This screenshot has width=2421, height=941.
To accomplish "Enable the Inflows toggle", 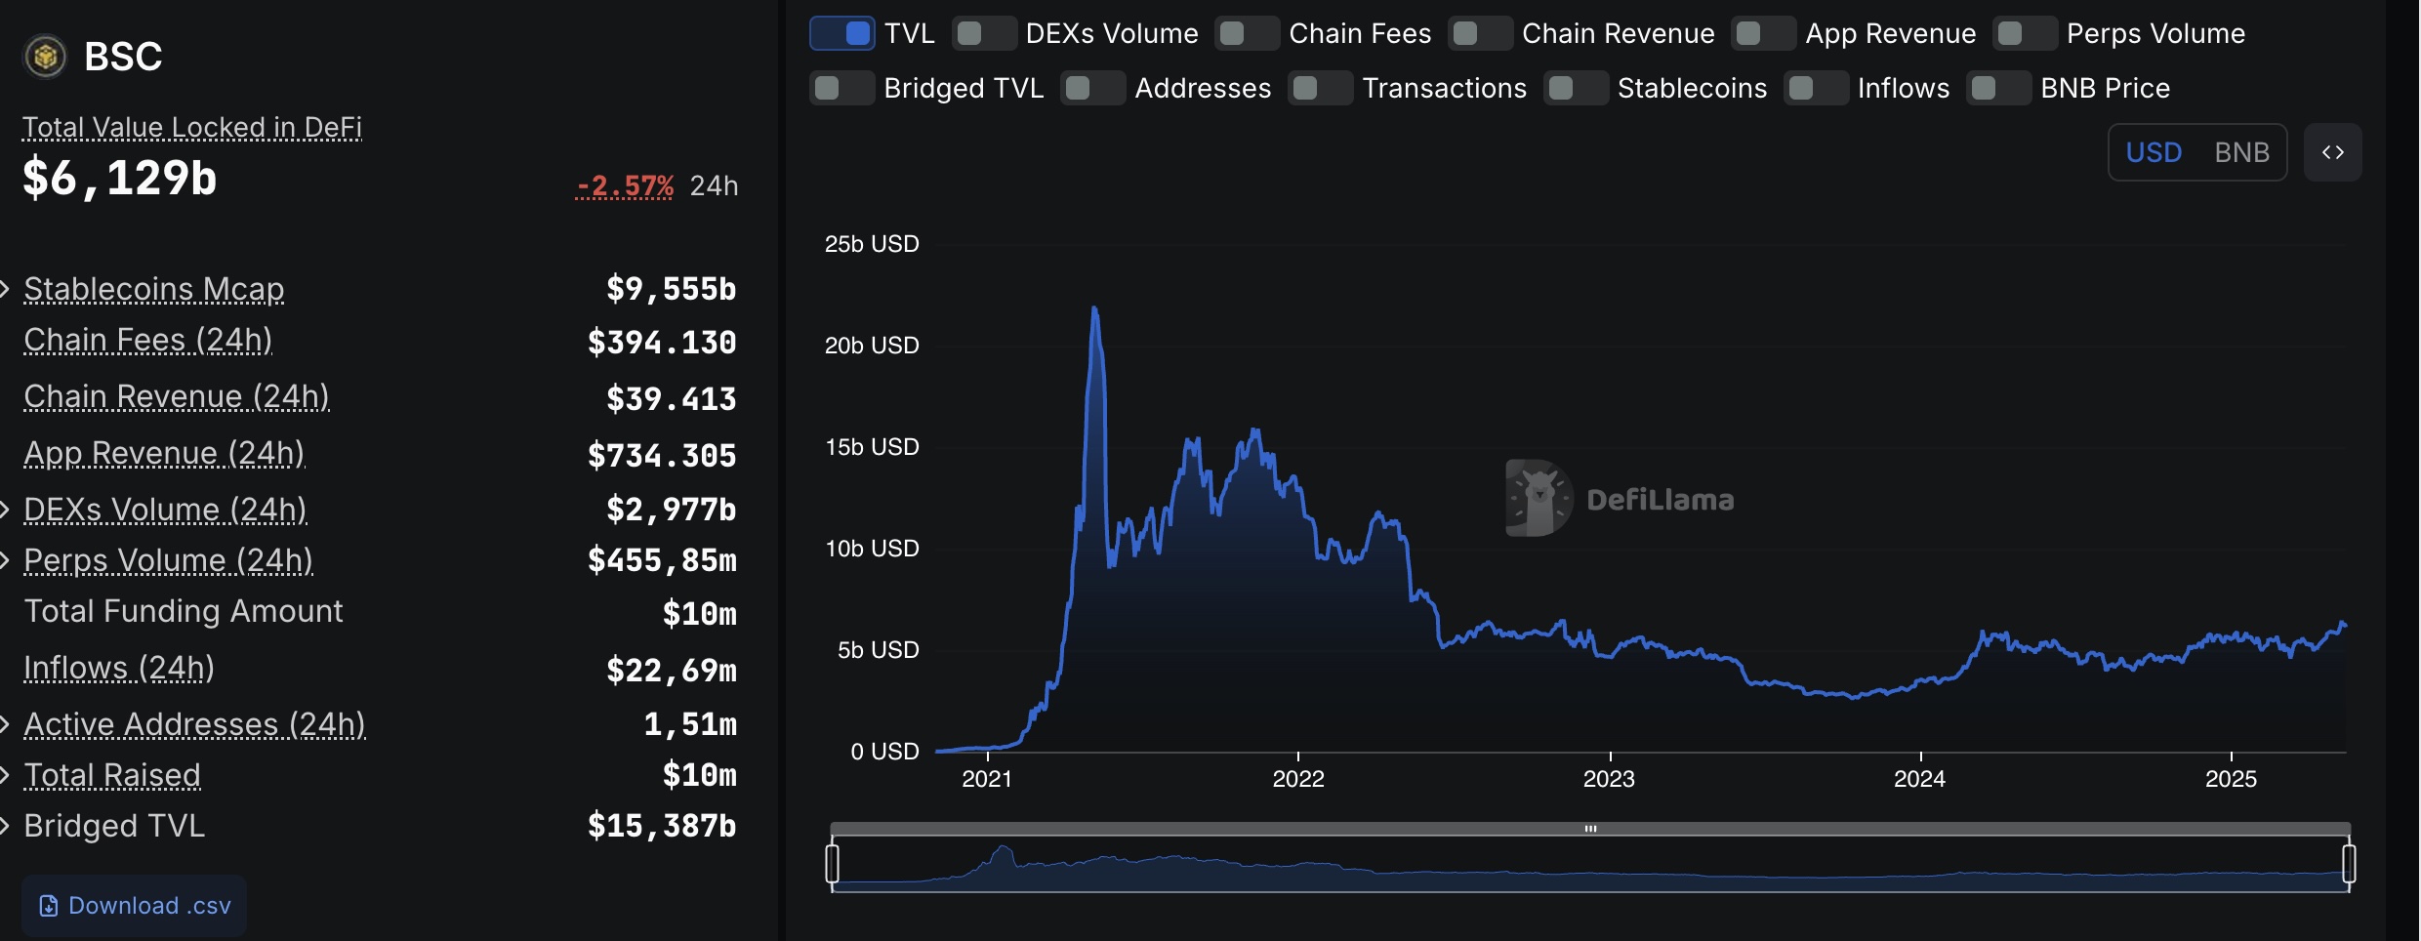I will click(x=1816, y=88).
